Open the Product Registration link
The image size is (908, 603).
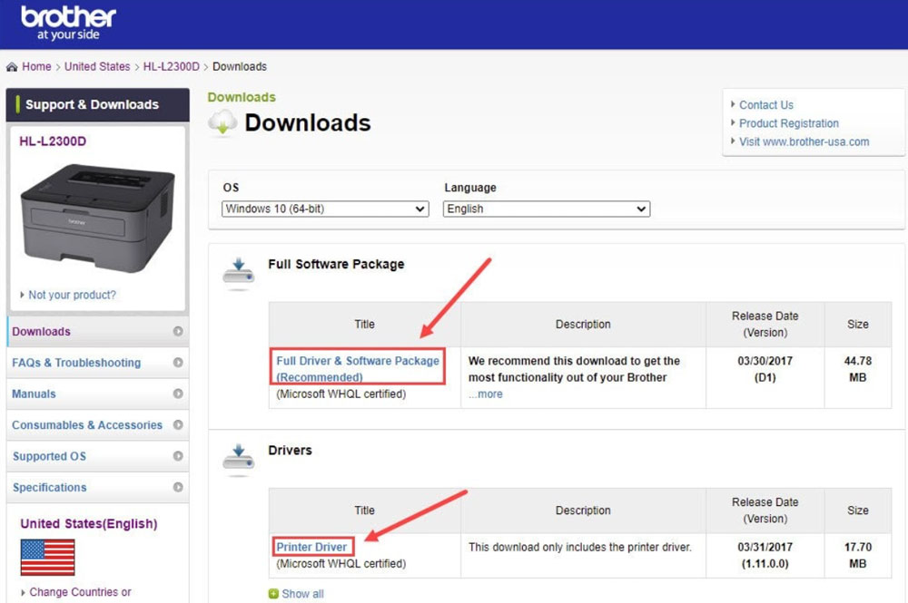point(789,123)
